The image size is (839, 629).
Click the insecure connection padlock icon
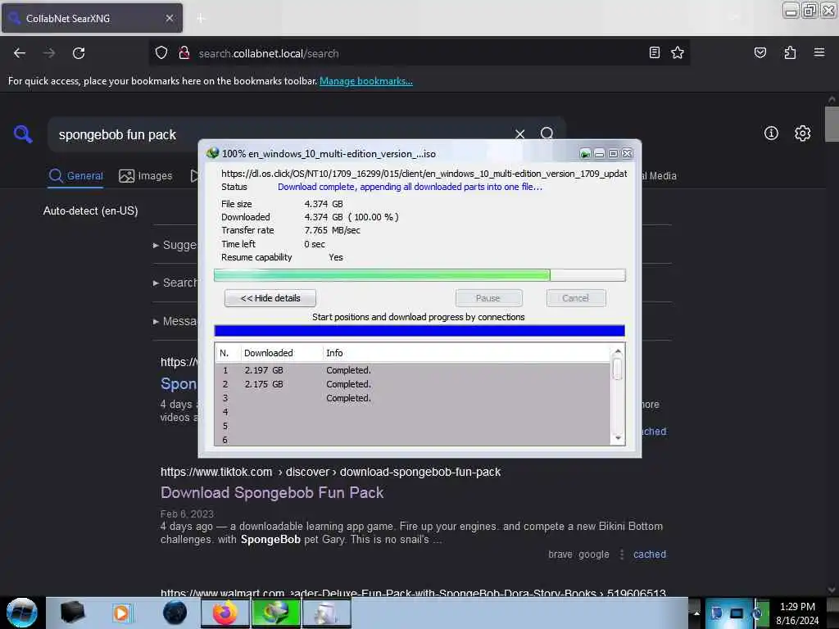pyautogui.click(x=184, y=53)
